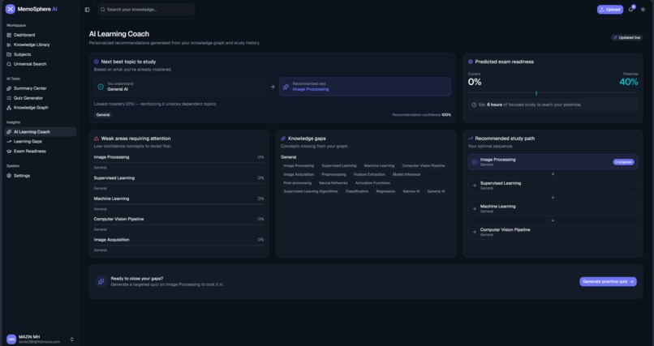Click the General tag under lowest mastery text
The width and height of the screenshot is (654, 346).
(x=103, y=115)
